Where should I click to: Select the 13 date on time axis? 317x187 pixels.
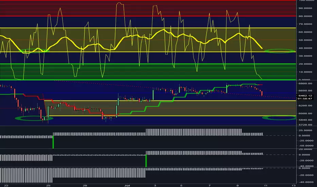pos(294,185)
